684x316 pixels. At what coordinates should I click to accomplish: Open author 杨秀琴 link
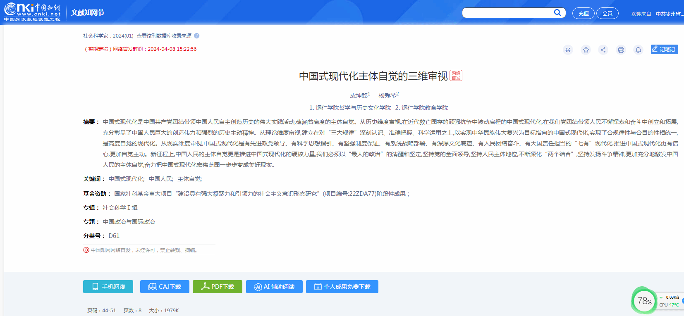[x=387, y=95]
